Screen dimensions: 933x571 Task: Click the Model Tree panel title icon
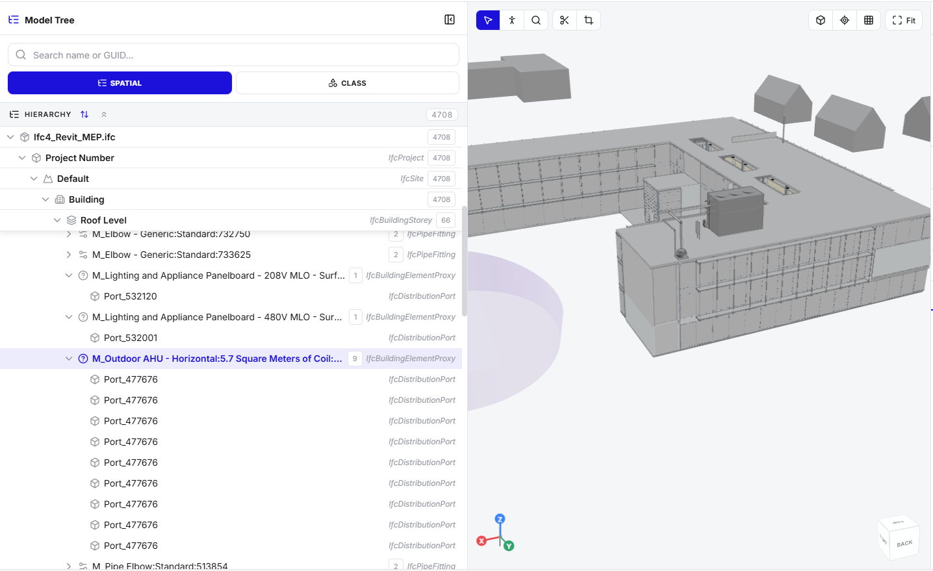point(14,19)
